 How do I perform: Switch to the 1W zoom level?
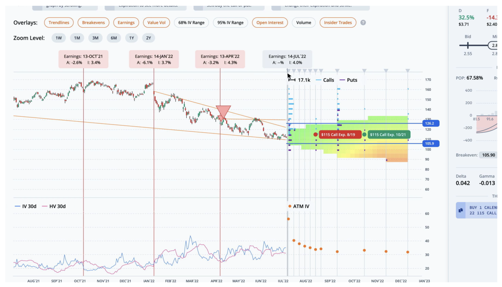(x=58, y=38)
